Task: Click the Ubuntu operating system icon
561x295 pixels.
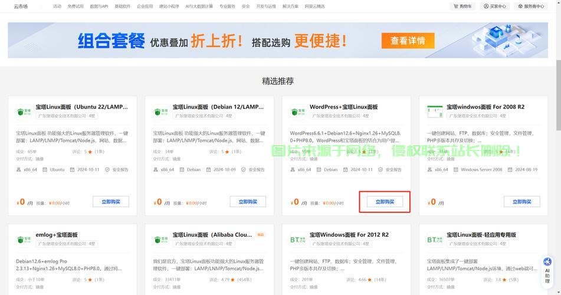Action: pos(45,169)
